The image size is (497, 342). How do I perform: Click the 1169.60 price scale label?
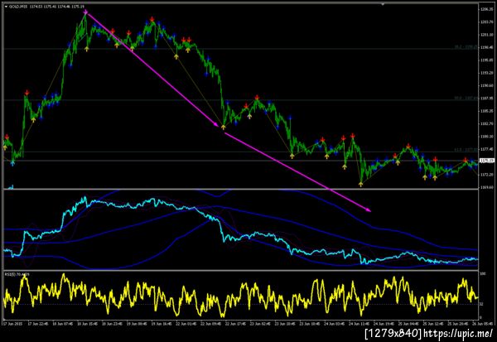[487, 187]
